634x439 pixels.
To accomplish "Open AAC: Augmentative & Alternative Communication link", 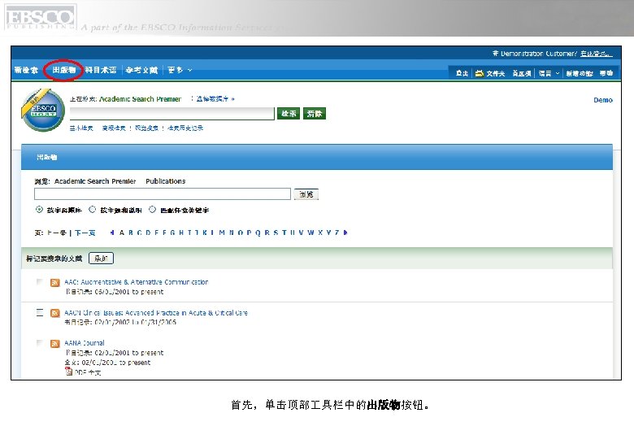I will [137, 282].
